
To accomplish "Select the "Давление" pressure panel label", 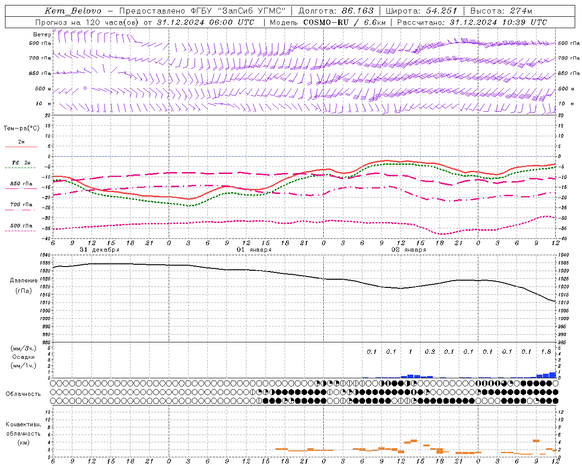I will tap(24, 281).
